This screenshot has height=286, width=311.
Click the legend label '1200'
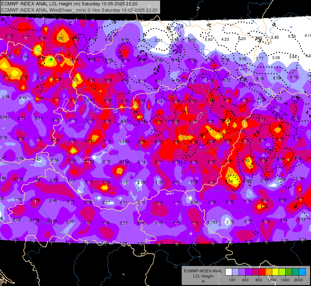pyautogui.click(x=272, y=280)
